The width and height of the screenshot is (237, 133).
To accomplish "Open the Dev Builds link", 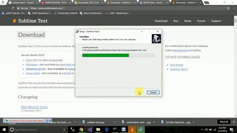I will tap(177, 65).
